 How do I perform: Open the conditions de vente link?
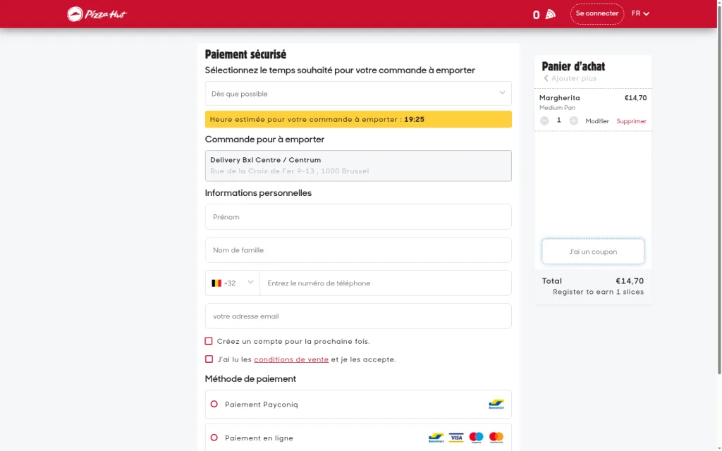tap(291, 359)
